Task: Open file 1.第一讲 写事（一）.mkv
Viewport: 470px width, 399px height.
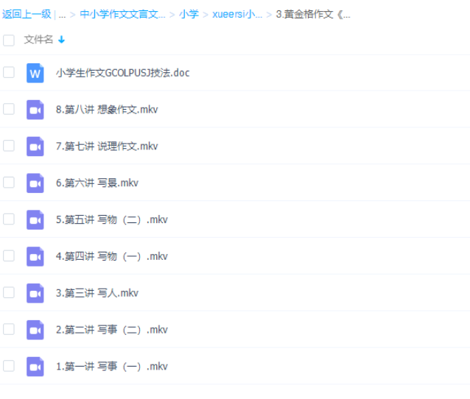Action: pyautogui.click(x=112, y=367)
